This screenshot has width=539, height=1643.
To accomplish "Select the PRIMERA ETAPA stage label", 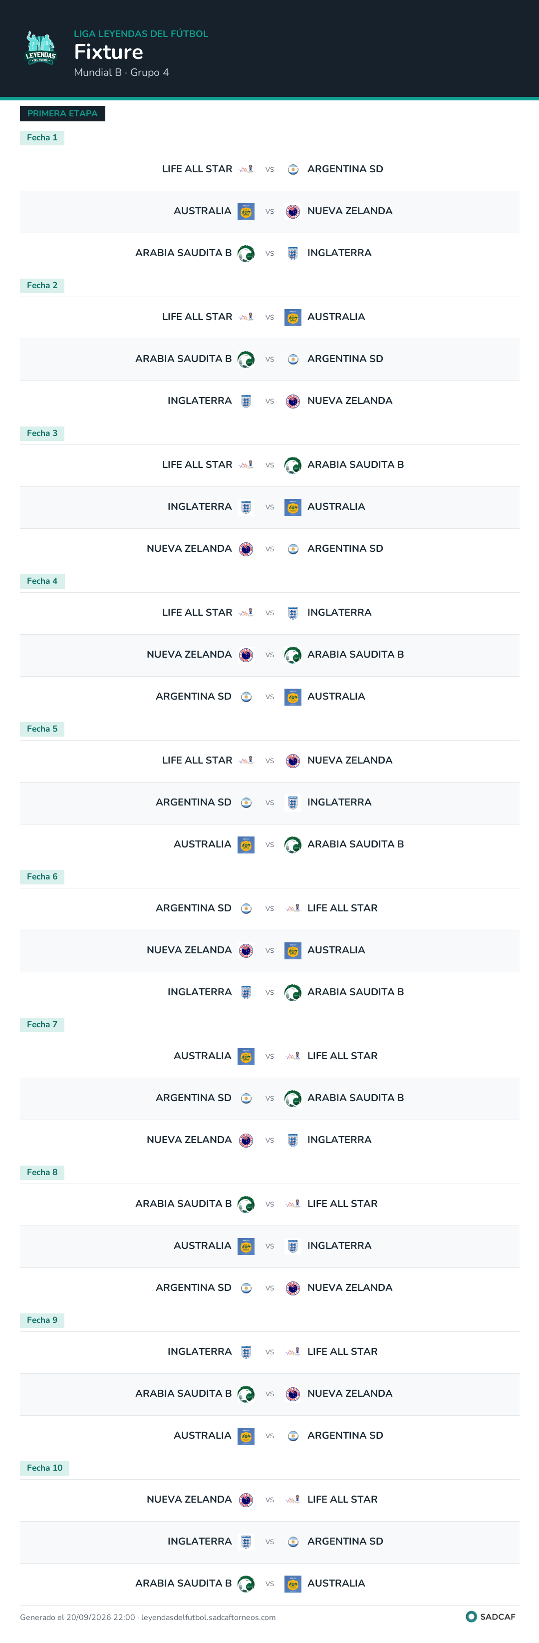I will [x=62, y=113].
